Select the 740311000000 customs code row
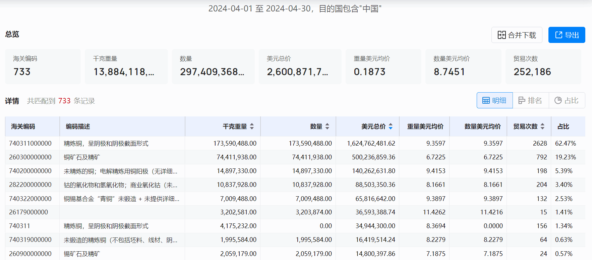592x260 pixels. pyautogui.click(x=31, y=143)
